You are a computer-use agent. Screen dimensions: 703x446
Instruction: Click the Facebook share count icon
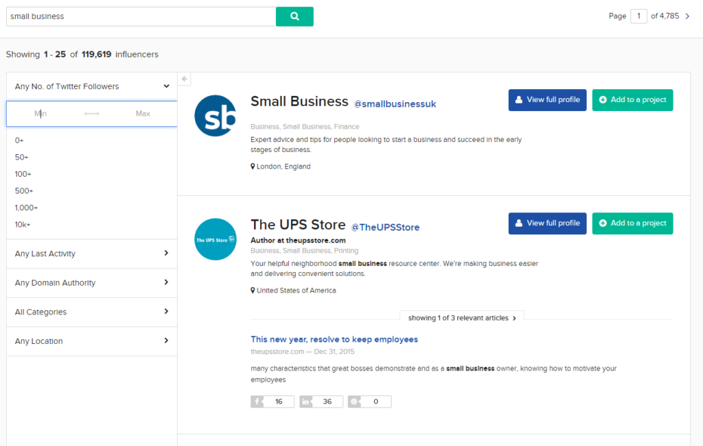click(257, 401)
